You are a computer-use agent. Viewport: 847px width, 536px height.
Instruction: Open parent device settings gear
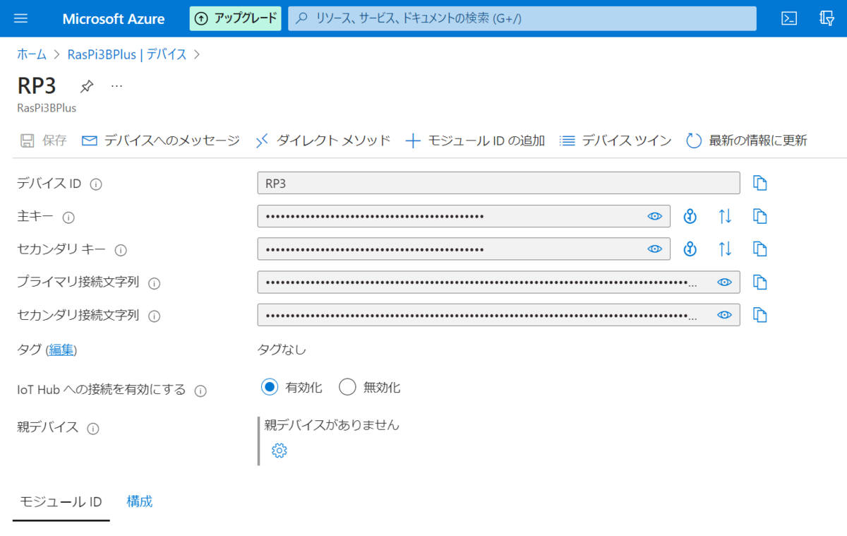coord(280,451)
